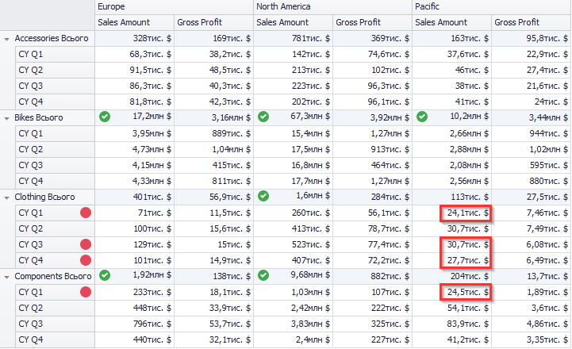
Task: Click Bikes total cell 17,2млн $
Action: click(134, 117)
